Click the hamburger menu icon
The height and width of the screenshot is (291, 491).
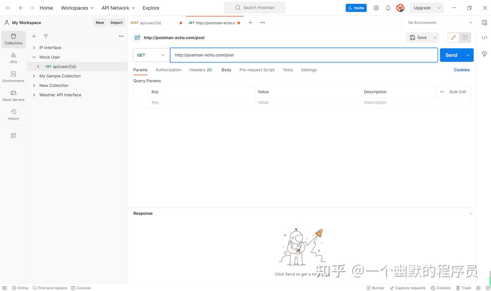8,8
